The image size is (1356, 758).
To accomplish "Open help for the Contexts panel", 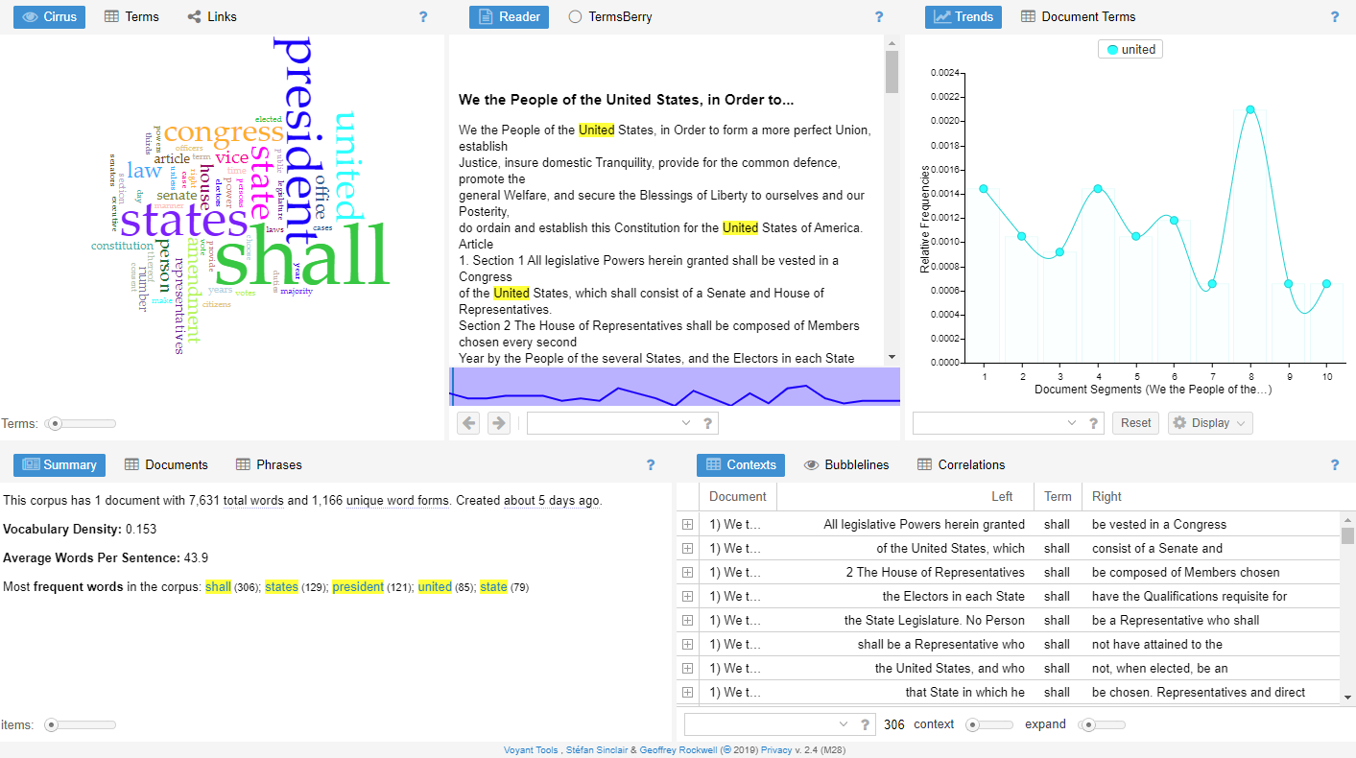I will [1335, 464].
